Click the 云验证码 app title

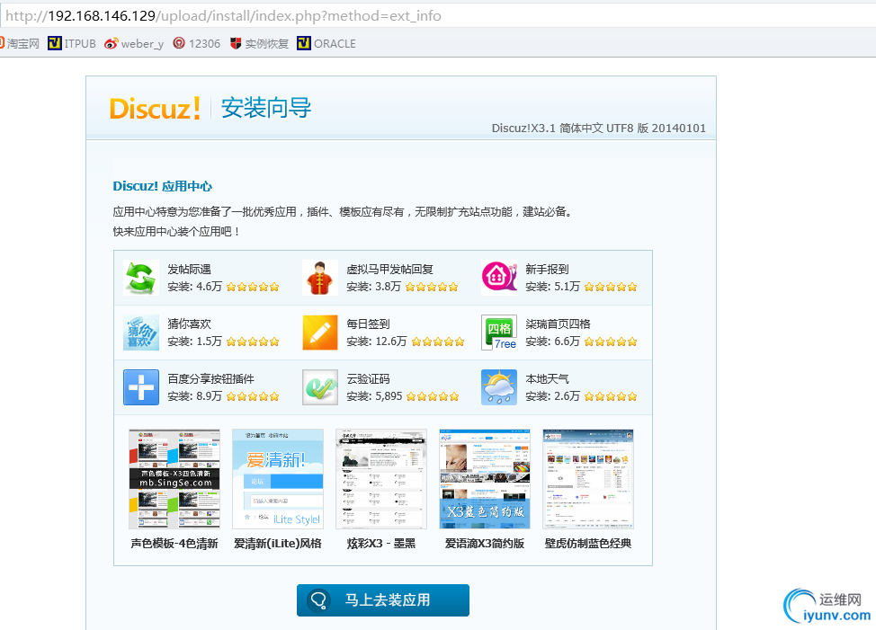(368, 379)
